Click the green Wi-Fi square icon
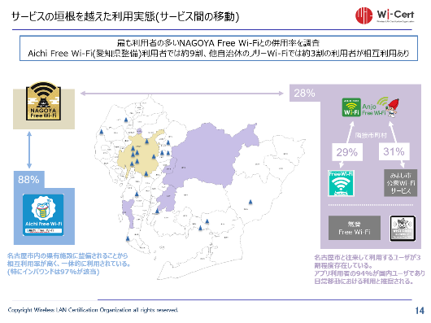Screen dimensions: 431x323 pos(351,107)
